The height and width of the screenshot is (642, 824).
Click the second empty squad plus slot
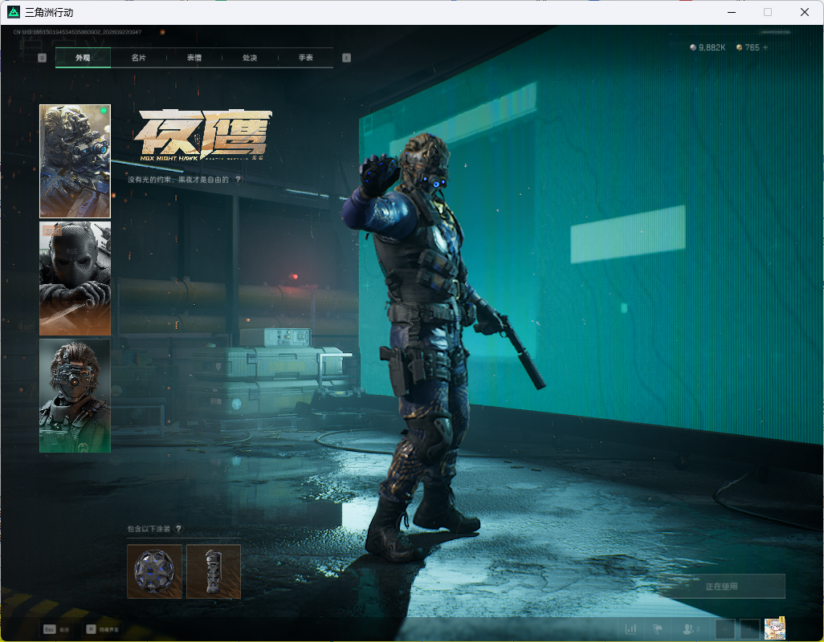750,629
